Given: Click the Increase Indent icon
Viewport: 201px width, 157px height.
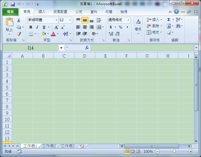Looking at the screenshot, I should [85, 34].
